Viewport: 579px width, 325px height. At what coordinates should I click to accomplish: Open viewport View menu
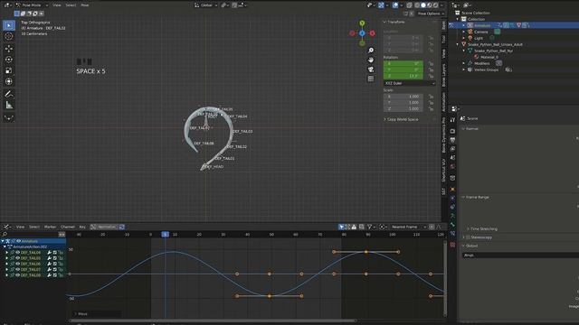coord(56,5)
